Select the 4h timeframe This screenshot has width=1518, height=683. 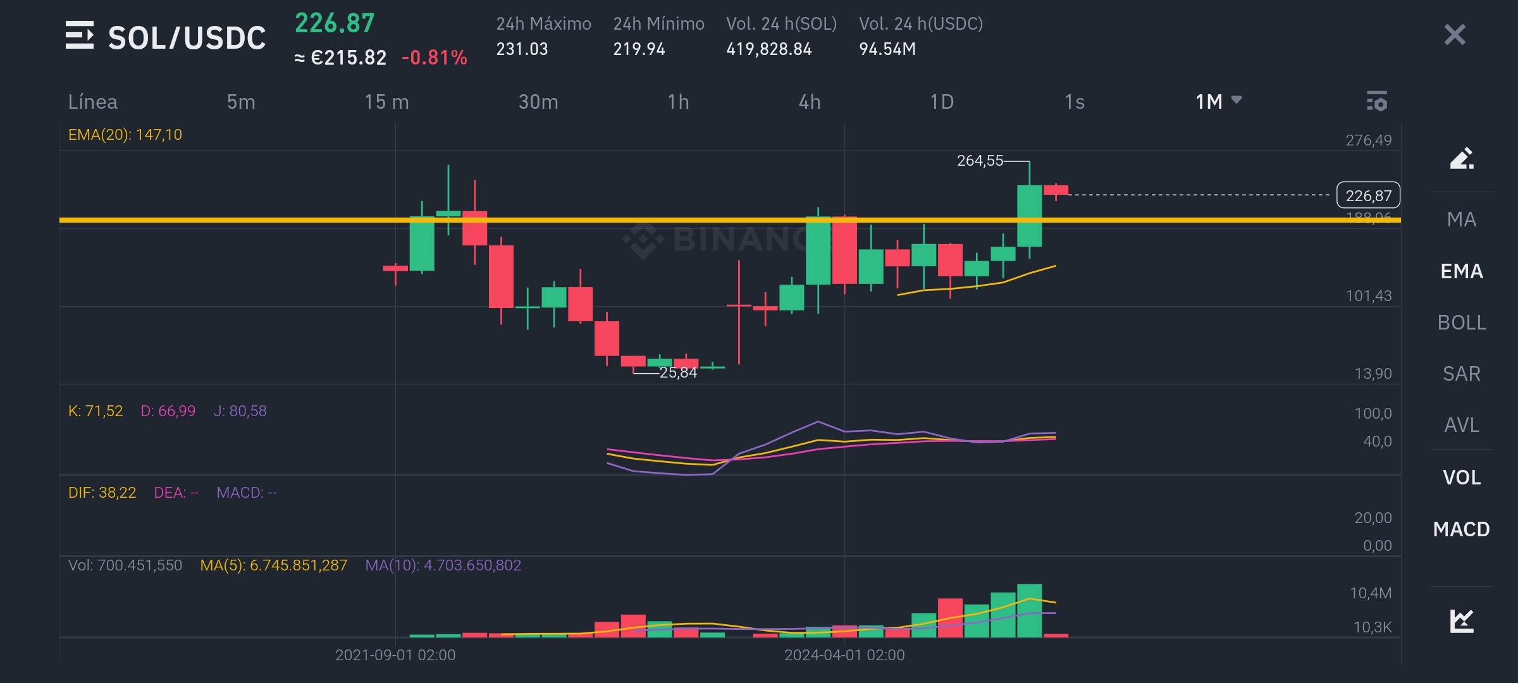tap(810, 102)
